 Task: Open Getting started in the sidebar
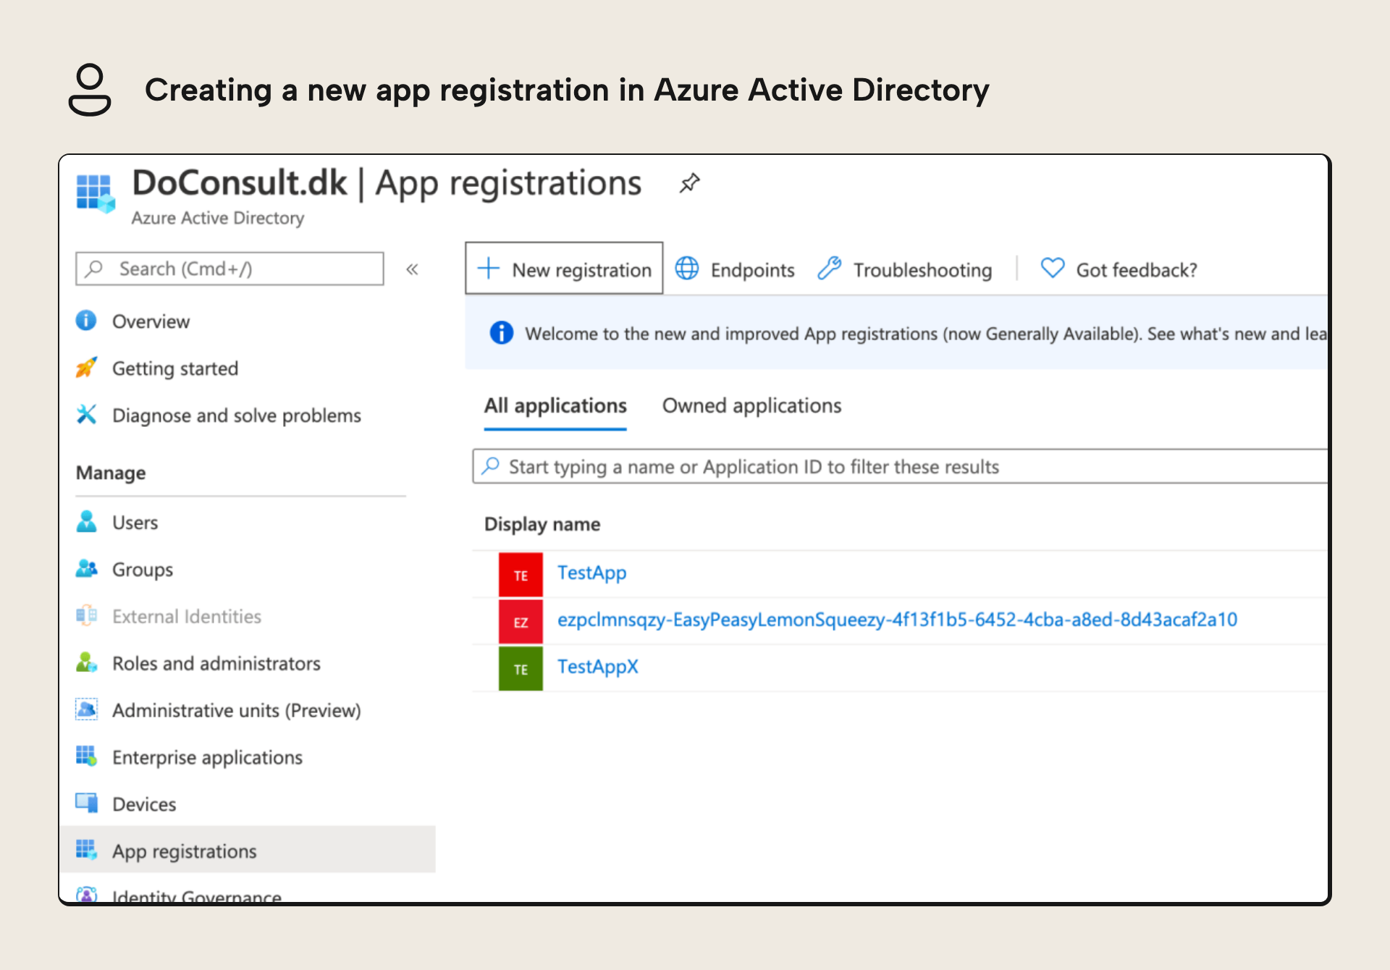tap(175, 368)
